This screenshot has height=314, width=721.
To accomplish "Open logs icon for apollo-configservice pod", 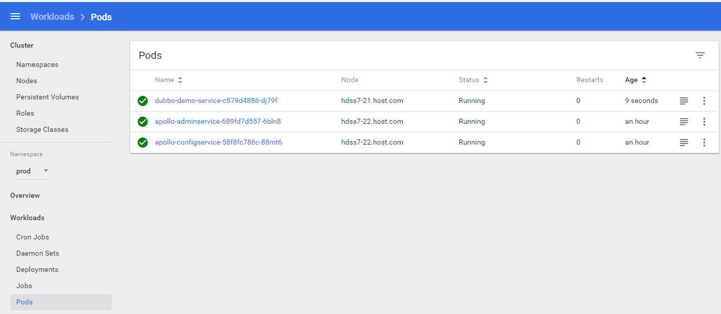I will pyautogui.click(x=684, y=143).
